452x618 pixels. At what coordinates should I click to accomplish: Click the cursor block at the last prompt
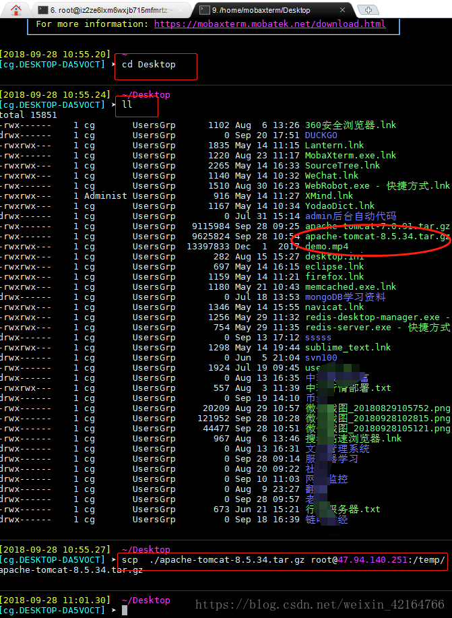[x=125, y=610]
